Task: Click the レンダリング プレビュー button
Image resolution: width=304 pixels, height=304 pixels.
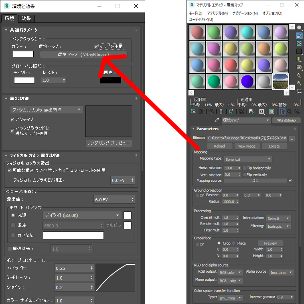Action: tap(109, 143)
